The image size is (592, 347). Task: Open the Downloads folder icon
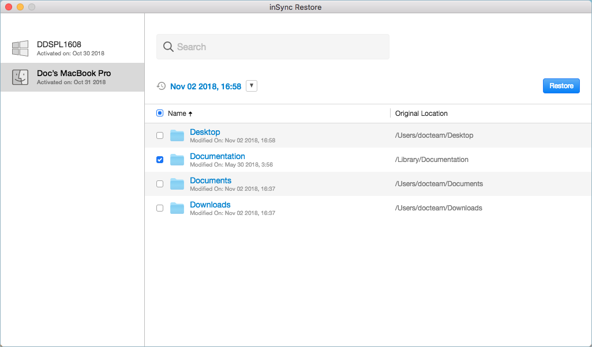(177, 208)
